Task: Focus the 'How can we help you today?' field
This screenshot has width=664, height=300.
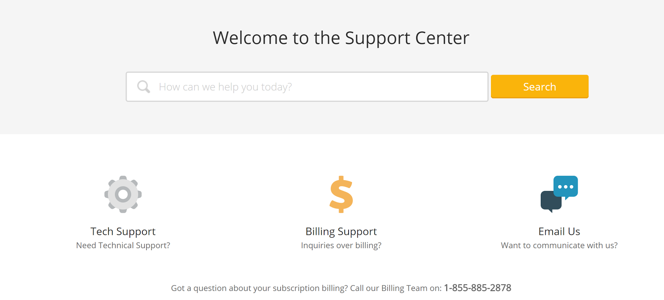Action: pos(307,87)
